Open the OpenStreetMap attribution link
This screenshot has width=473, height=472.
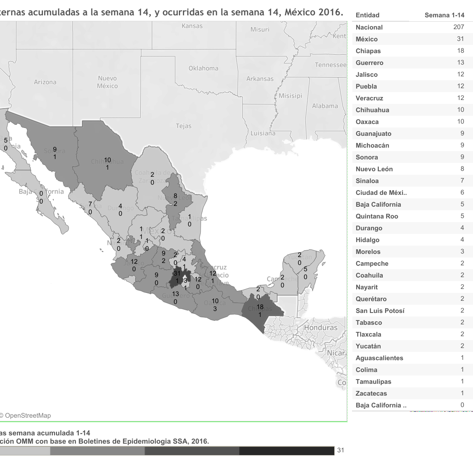point(28,415)
